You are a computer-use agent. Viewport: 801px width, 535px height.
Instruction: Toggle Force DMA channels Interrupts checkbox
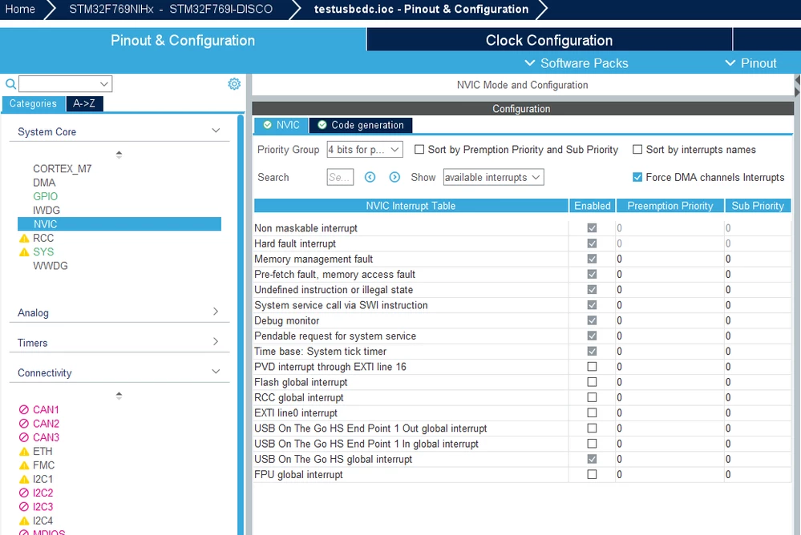(637, 177)
